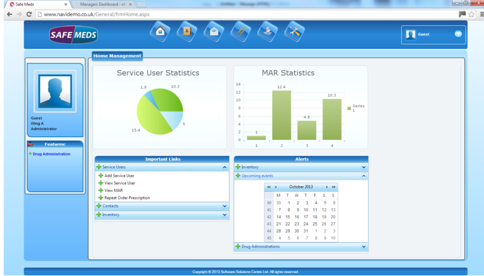
Task: Click the Home icon in top navigation
Action: click(160, 32)
